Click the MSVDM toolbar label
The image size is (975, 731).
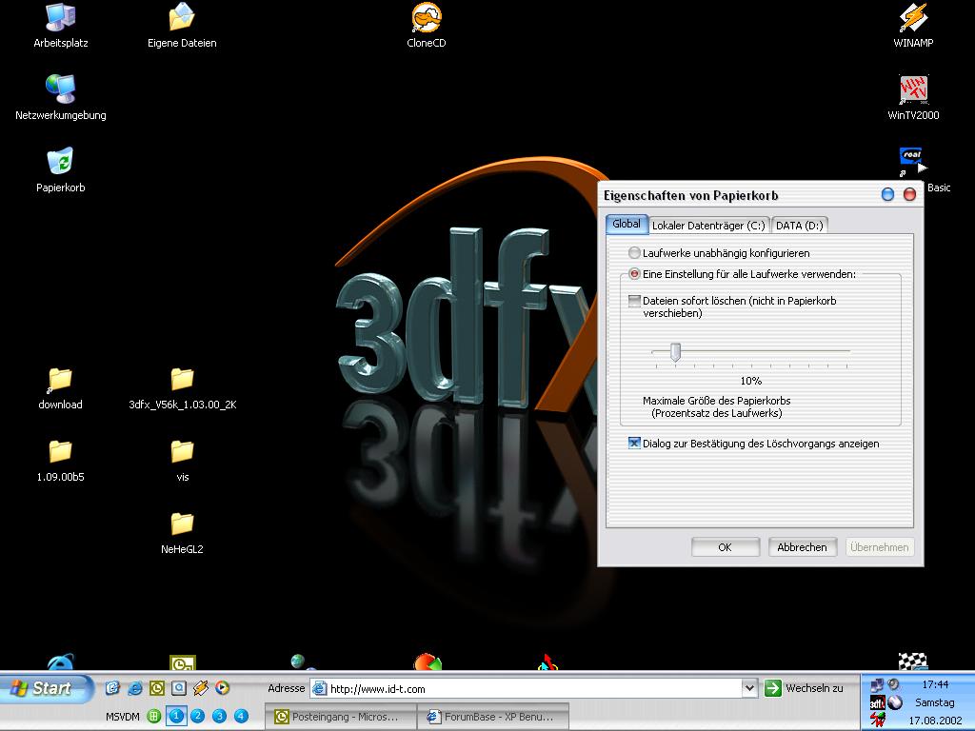click(x=123, y=717)
